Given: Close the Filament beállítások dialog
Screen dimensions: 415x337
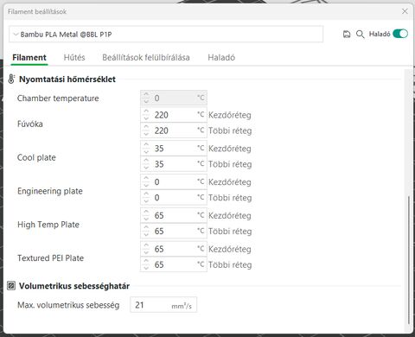Looking at the screenshot, I should tap(405, 11).
